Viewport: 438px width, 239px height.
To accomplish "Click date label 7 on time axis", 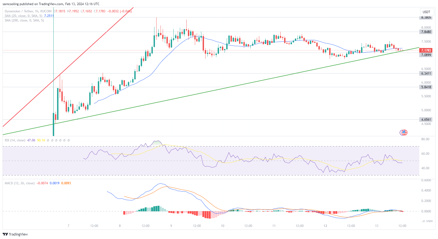I will 68,226.
